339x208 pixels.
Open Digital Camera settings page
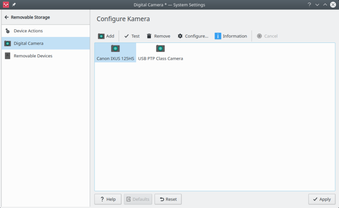46,43
